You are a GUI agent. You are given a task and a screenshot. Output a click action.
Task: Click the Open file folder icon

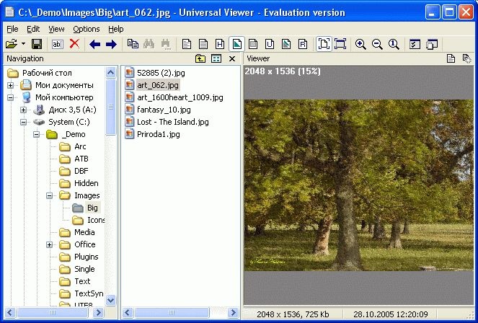click(12, 44)
